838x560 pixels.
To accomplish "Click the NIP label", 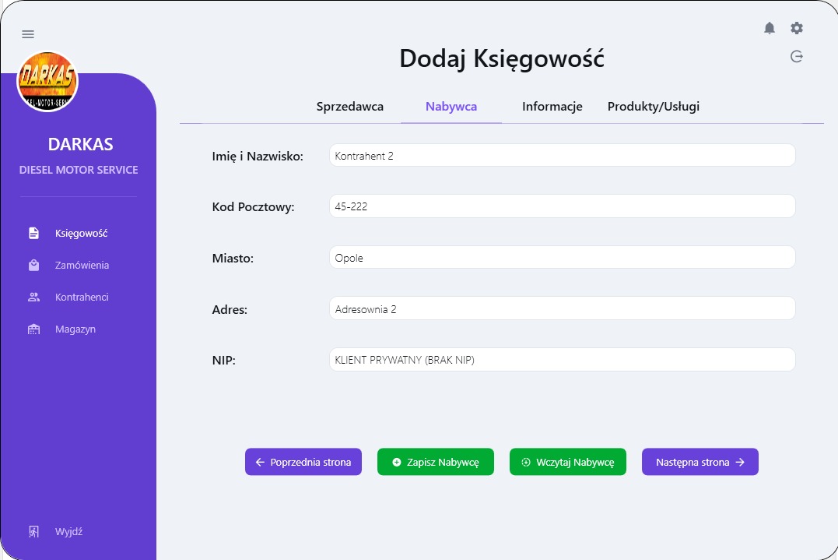I will pyautogui.click(x=224, y=361).
